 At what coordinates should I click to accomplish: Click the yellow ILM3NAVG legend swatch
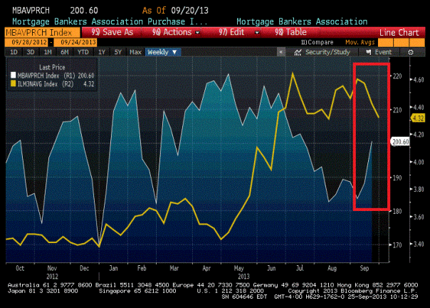click(x=13, y=84)
